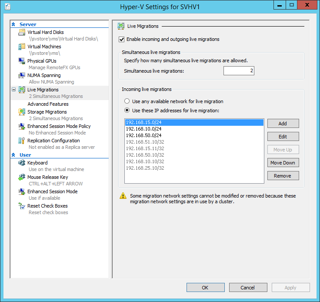Viewport: 320px width, 302px height.
Task: Click the Reset Check Boxes icon
Action: pos(22,206)
